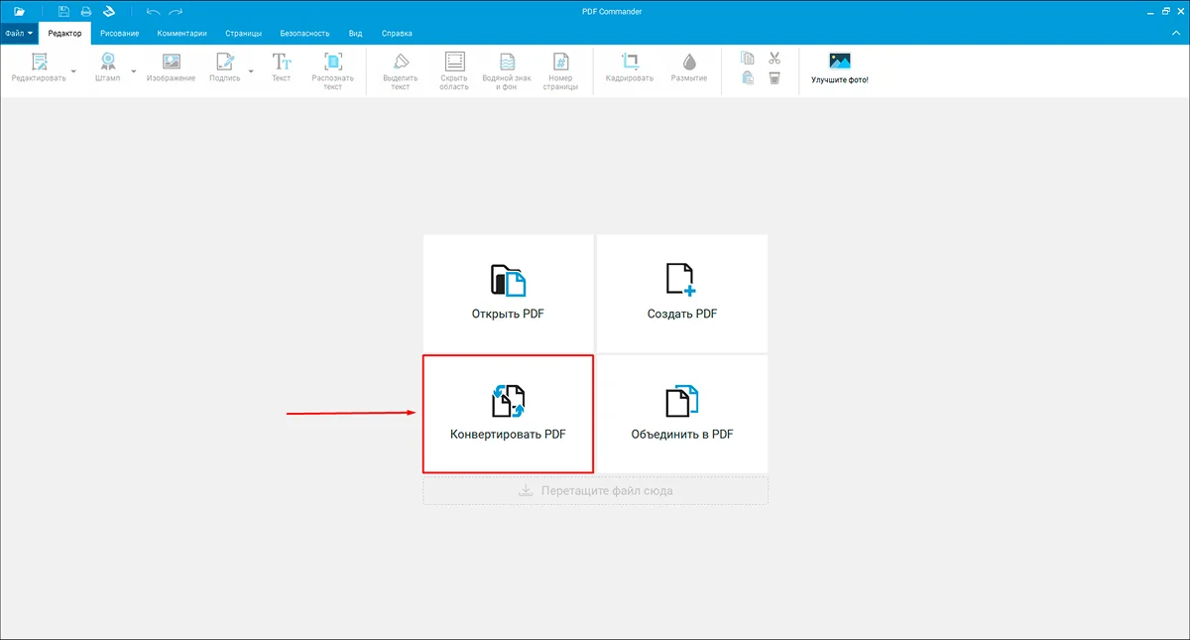Click the copy icon in the ribbon

pyautogui.click(x=748, y=59)
